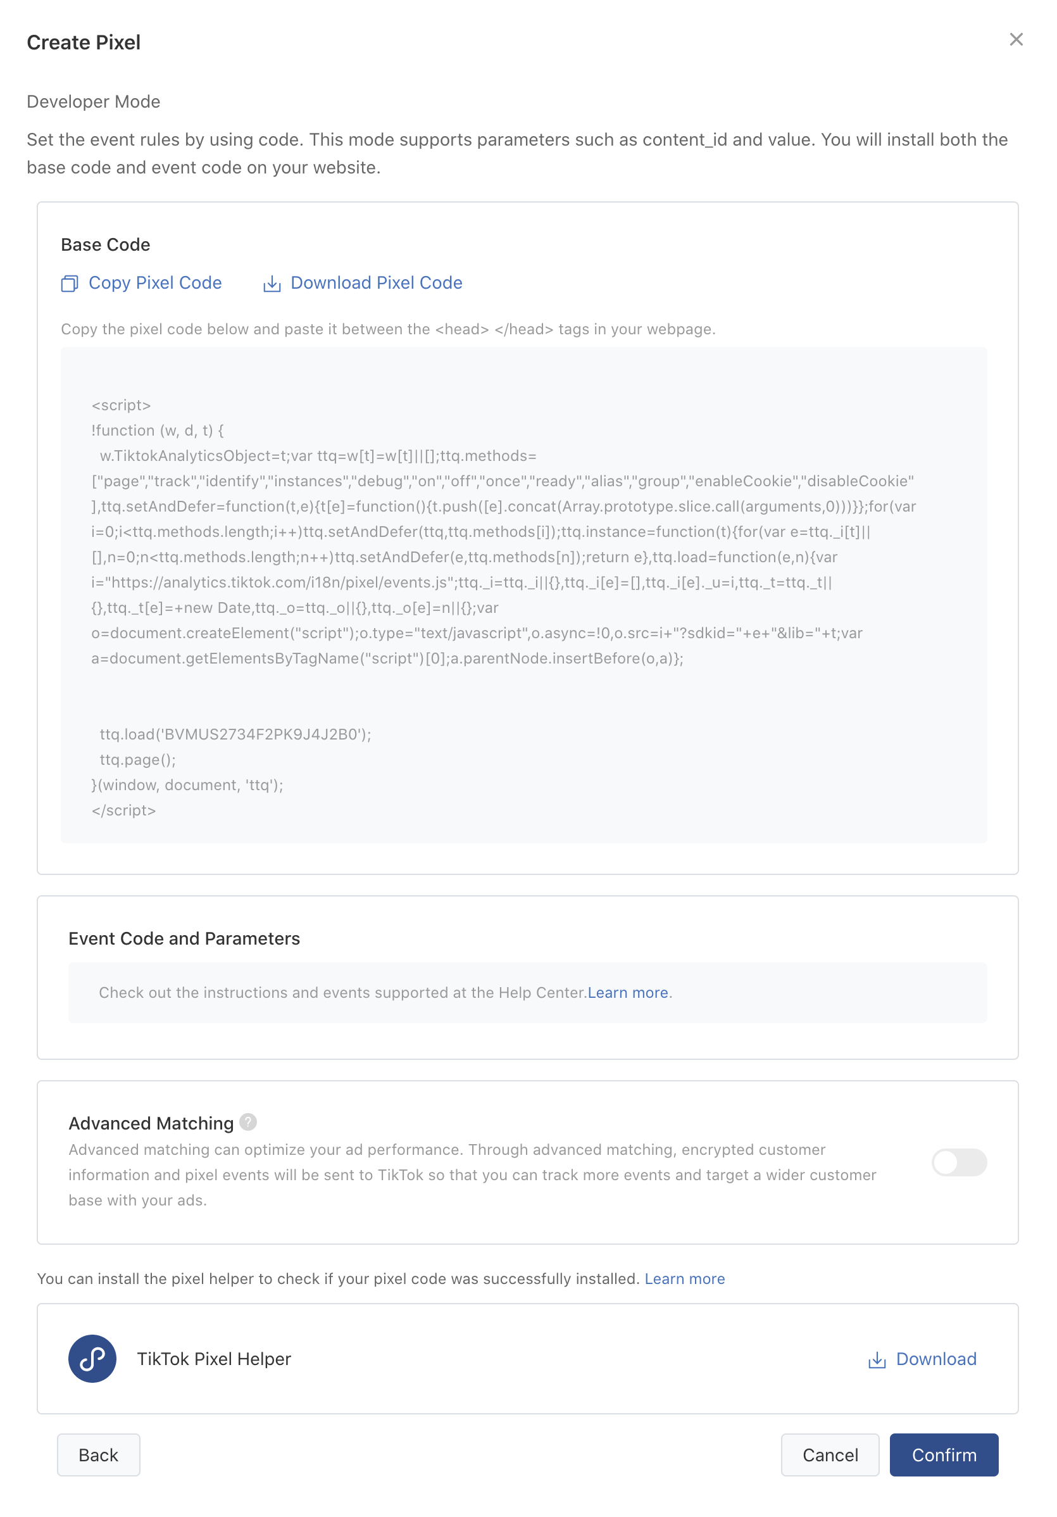Select the ttq.load pixel ID line
Screen dimensions: 1057x1517
click(x=235, y=733)
